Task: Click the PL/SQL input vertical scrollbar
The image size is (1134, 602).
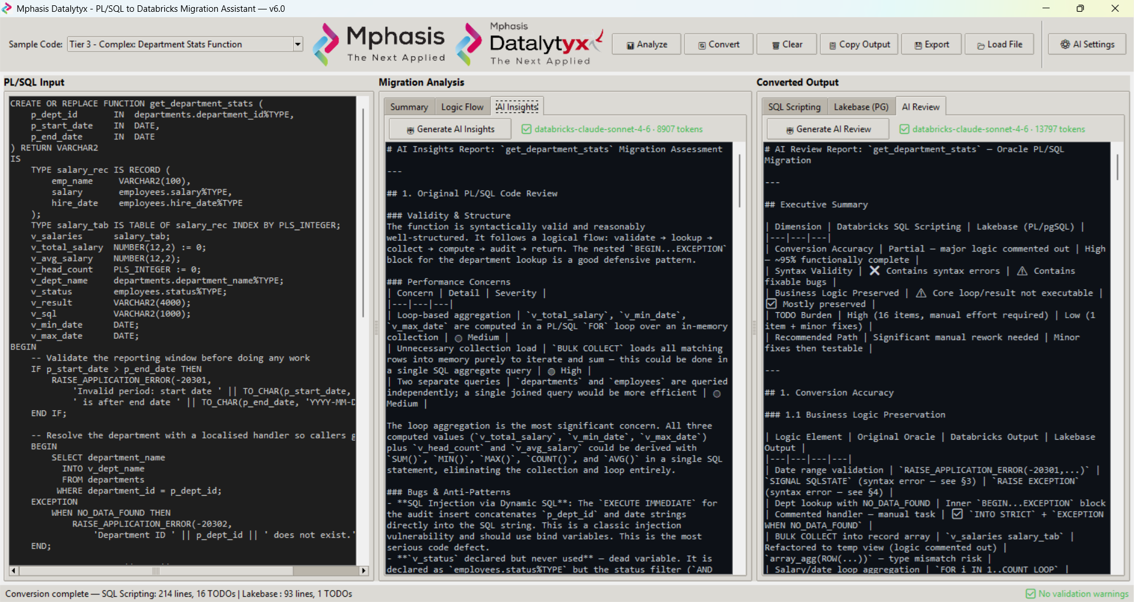Action: [x=363, y=212]
